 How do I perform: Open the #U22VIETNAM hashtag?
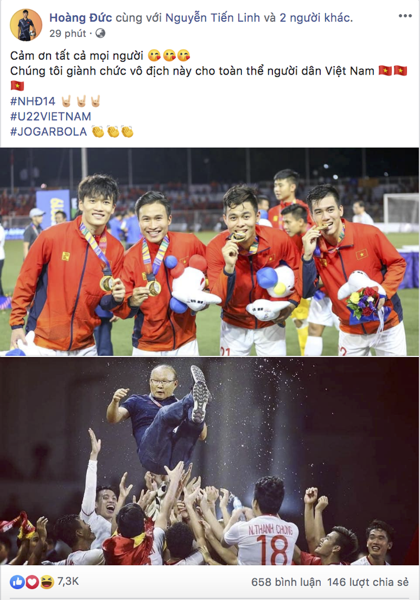click(50, 117)
